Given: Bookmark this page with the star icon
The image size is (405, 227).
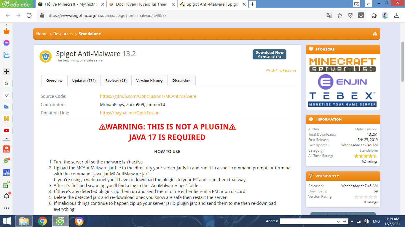Looking at the screenshot, I should (x=340, y=15).
